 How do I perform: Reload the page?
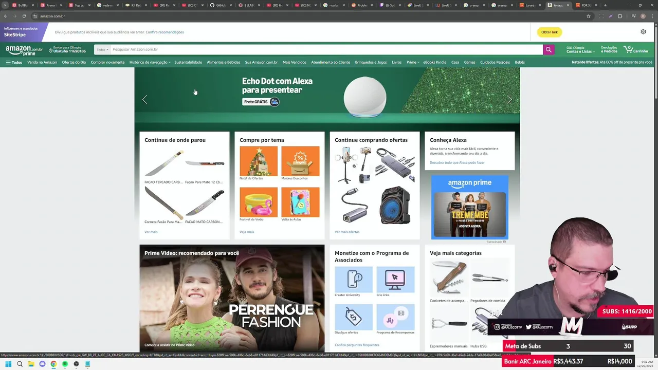24,16
